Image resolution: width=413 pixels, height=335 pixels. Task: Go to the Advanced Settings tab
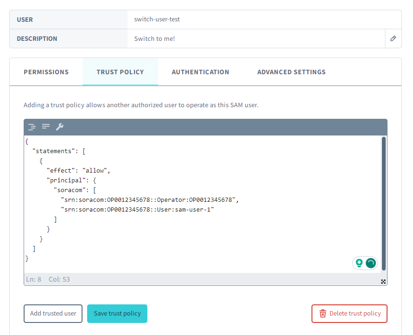click(x=291, y=72)
